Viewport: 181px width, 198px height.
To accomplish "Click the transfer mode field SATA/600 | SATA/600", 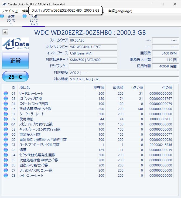I will 93,60.
